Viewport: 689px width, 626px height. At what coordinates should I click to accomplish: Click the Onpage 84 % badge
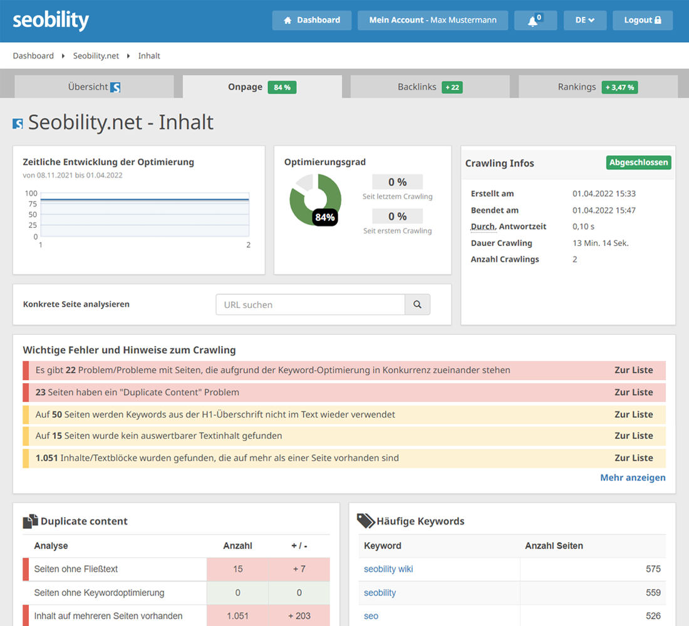[282, 88]
